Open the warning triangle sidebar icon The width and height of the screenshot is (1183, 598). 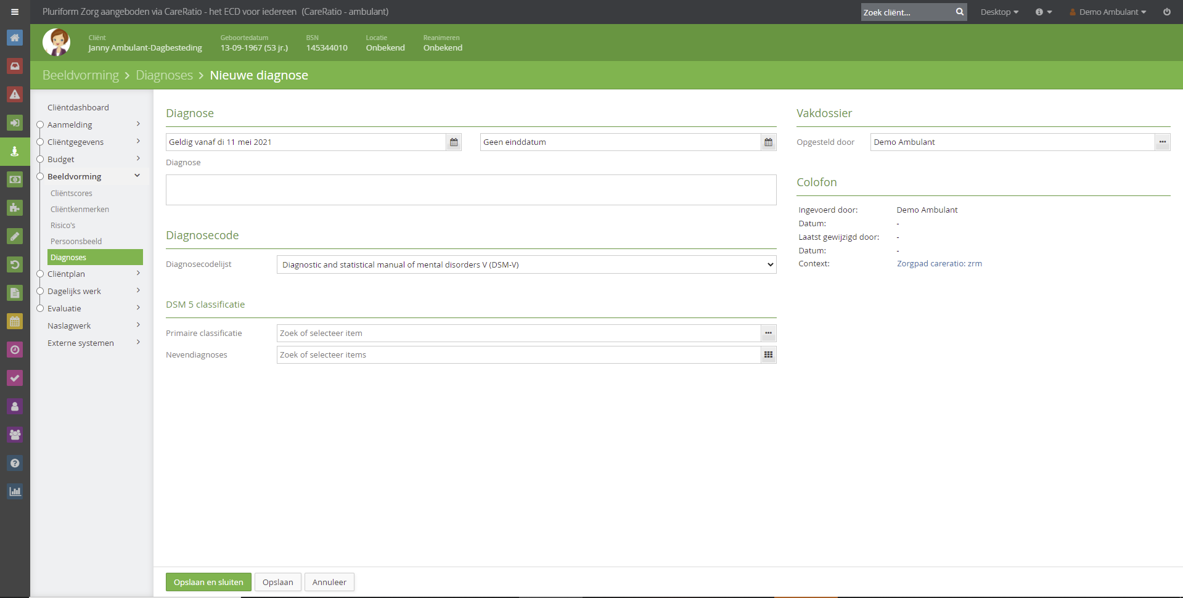[x=15, y=94]
